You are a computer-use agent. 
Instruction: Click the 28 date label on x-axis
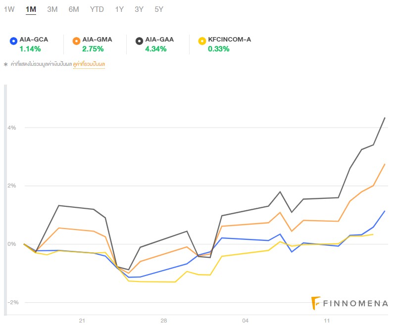pyautogui.click(x=163, y=321)
